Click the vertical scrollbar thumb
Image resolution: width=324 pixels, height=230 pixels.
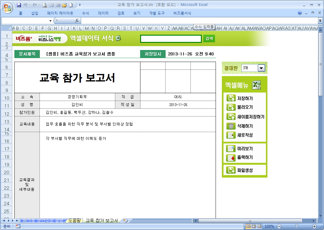tap(320, 64)
